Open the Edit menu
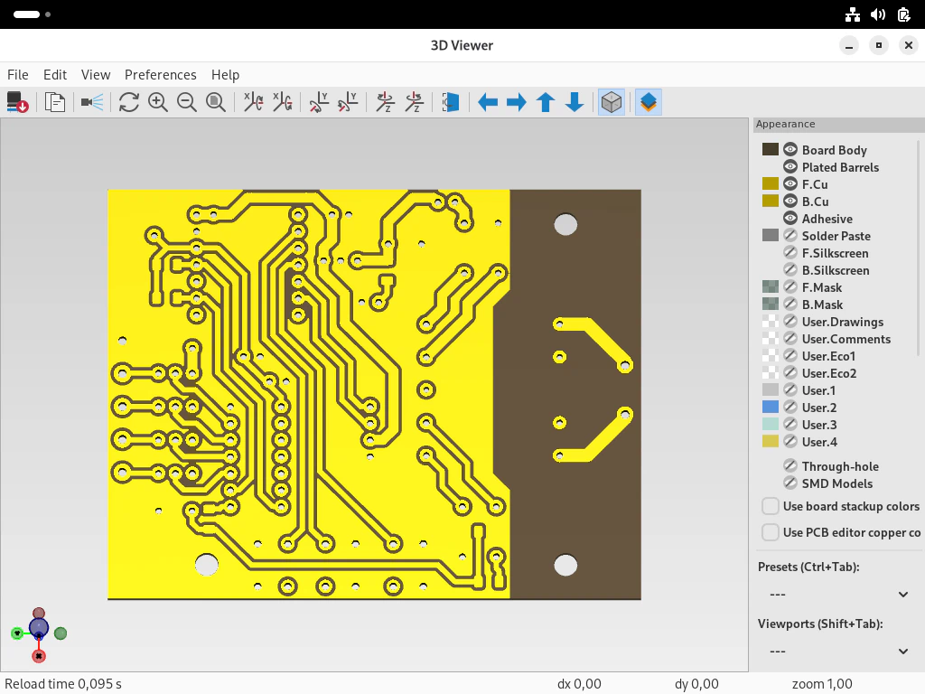The width and height of the screenshot is (925, 694). pyautogui.click(x=55, y=75)
